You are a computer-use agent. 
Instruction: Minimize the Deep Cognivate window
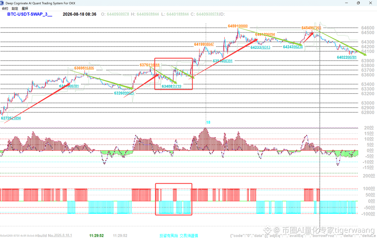(346, 3)
